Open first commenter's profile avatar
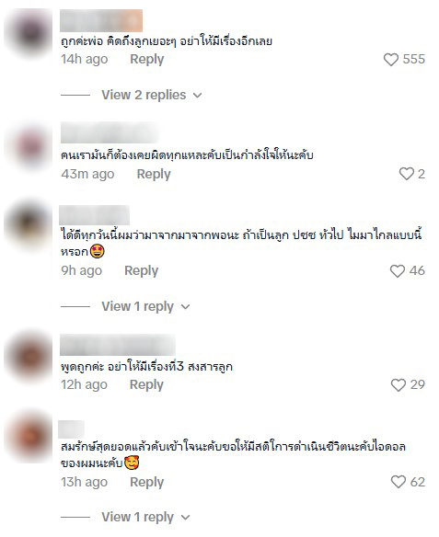 29,33
